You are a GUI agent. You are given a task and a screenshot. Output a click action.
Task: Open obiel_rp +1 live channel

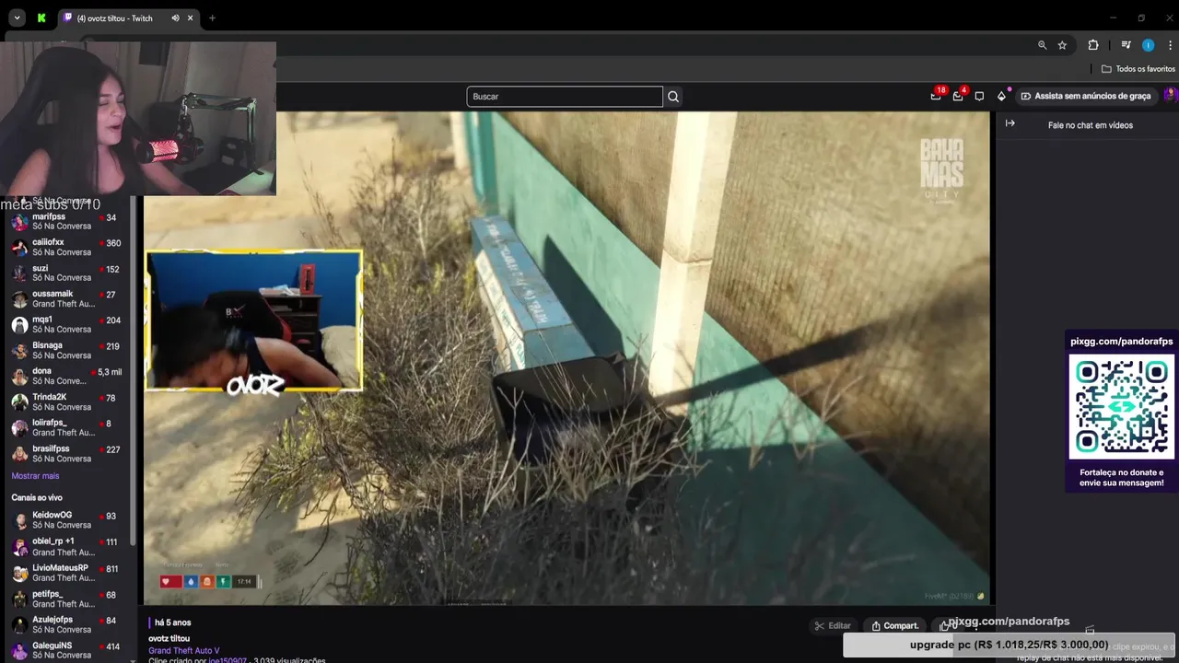click(x=65, y=546)
